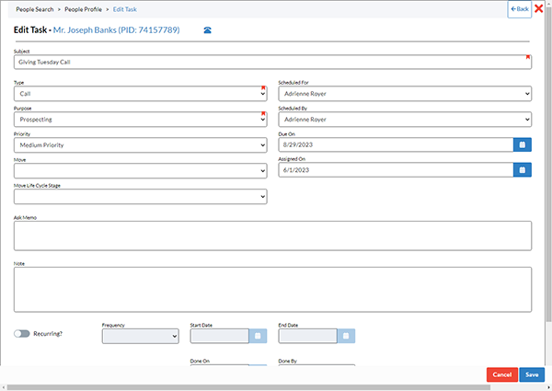Click into the Note text area
Viewport: 552px width, 391px height.
[273, 290]
